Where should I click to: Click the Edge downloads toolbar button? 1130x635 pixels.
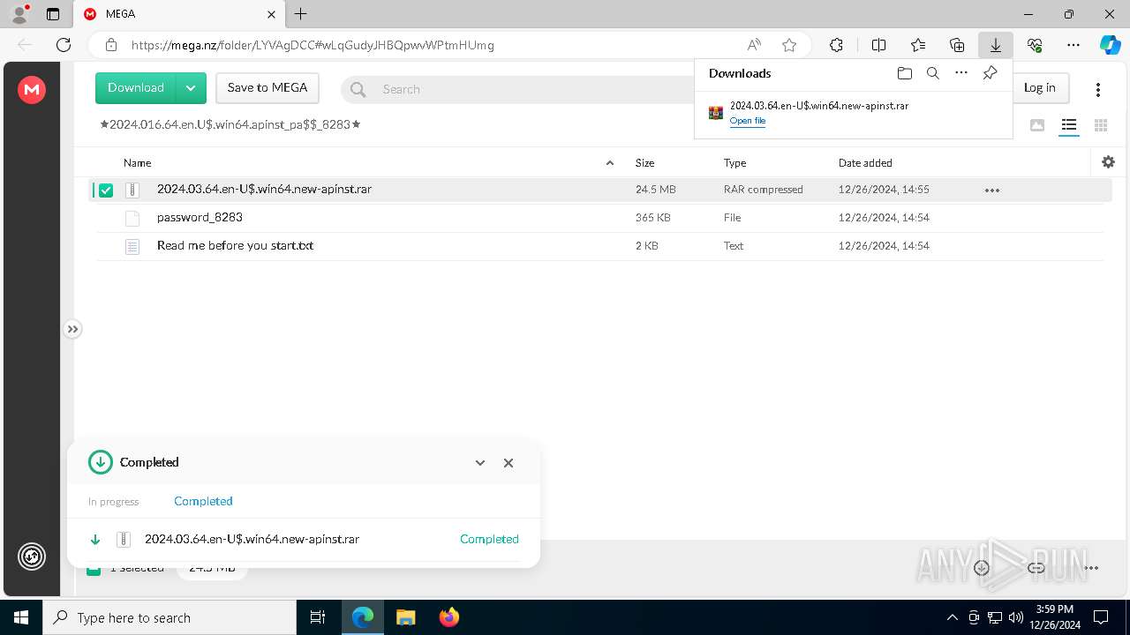[x=996, y=45]
